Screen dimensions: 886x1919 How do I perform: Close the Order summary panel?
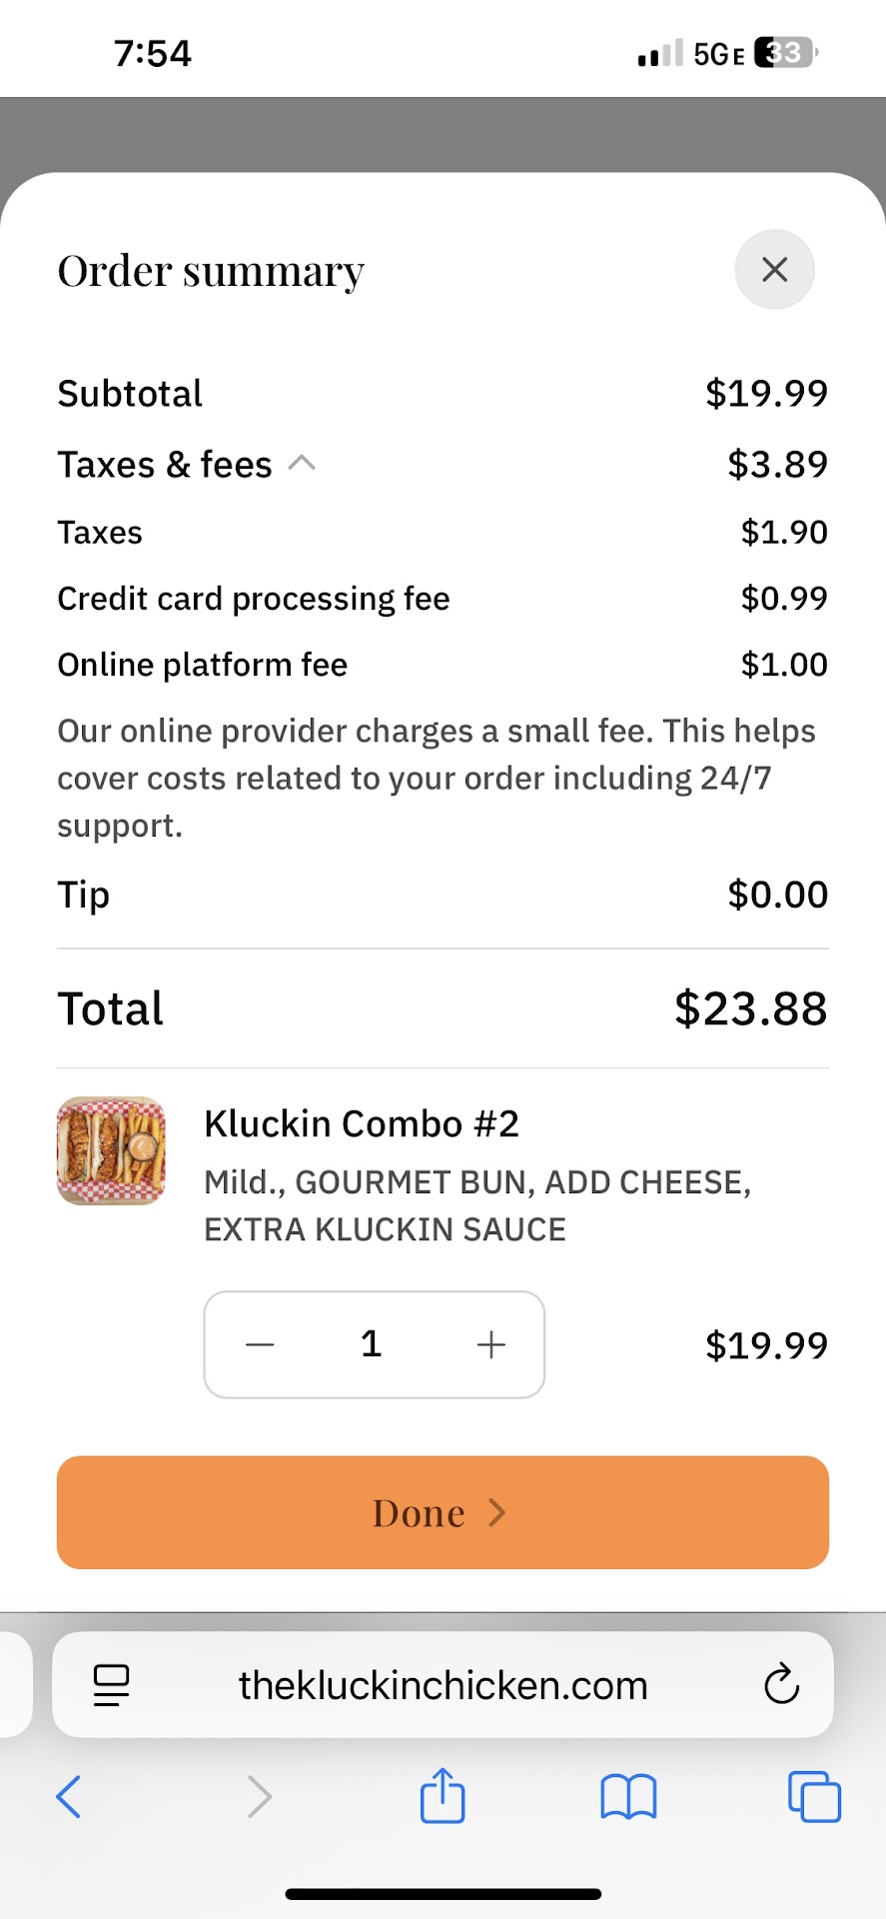[x=774, y=269]
